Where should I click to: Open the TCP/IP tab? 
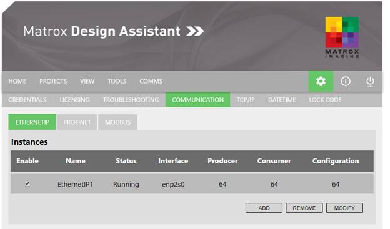pyautogui.click(x=246, y=100)
